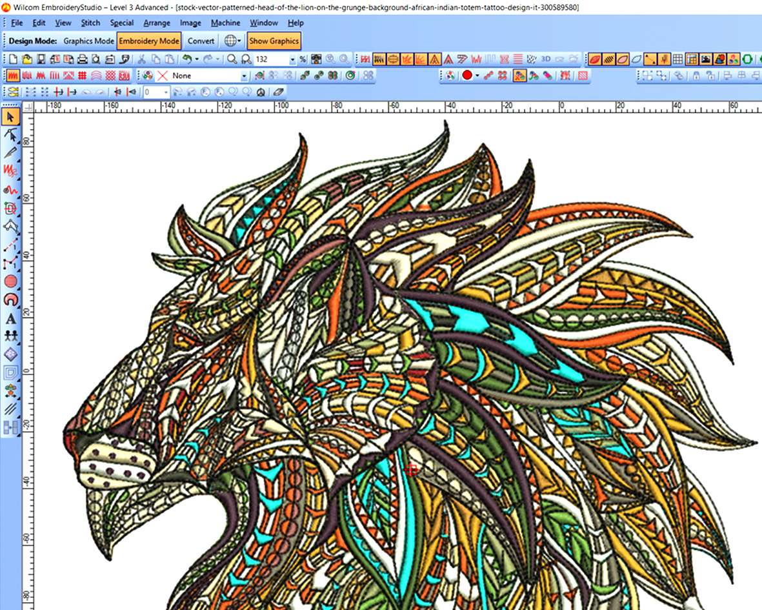Select the arrow Select Object tool

10,117
